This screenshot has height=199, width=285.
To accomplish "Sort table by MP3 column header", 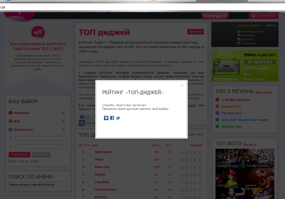I will (x=169, y=145).
